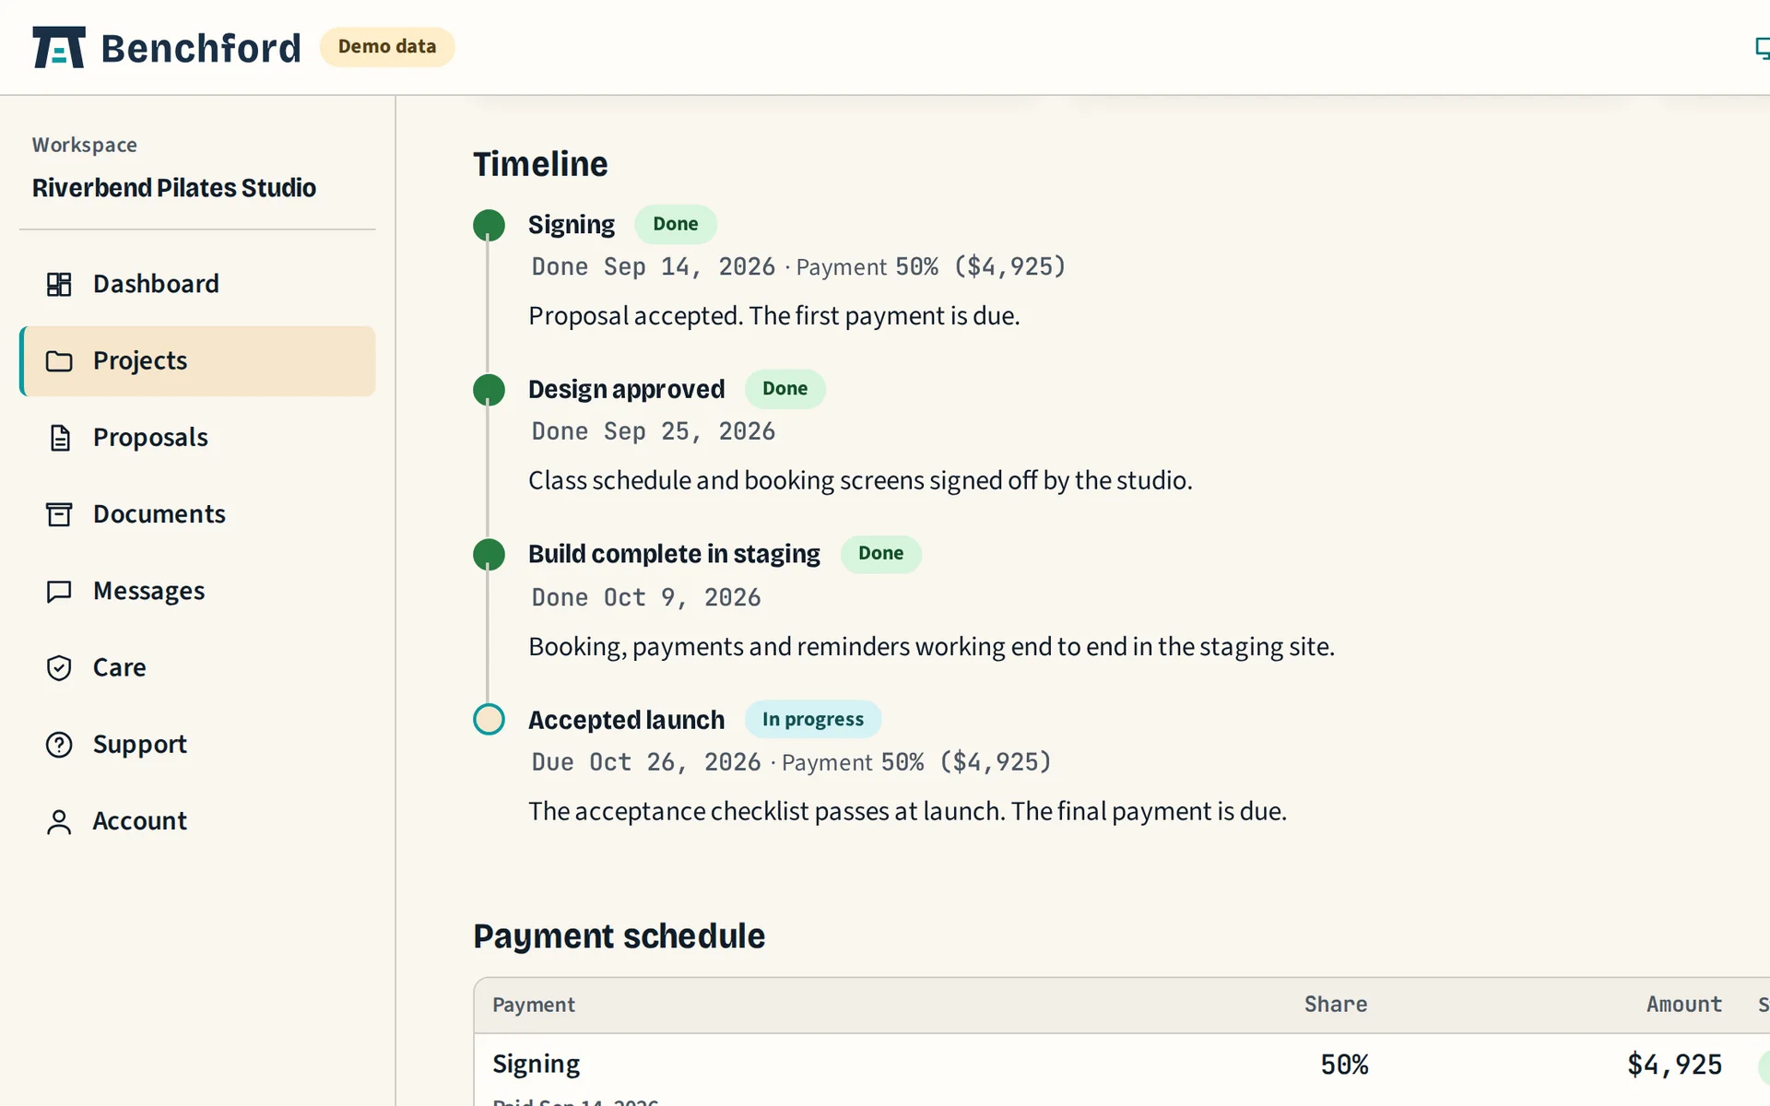1770x1106 pixels.
Task: Click the Benchford logo icon
Action: (59, 47)
